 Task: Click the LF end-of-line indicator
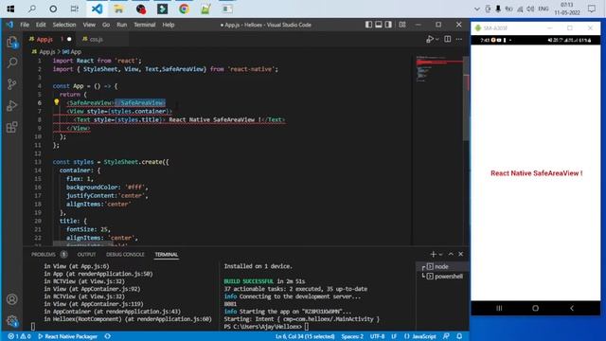coord(394,336)
